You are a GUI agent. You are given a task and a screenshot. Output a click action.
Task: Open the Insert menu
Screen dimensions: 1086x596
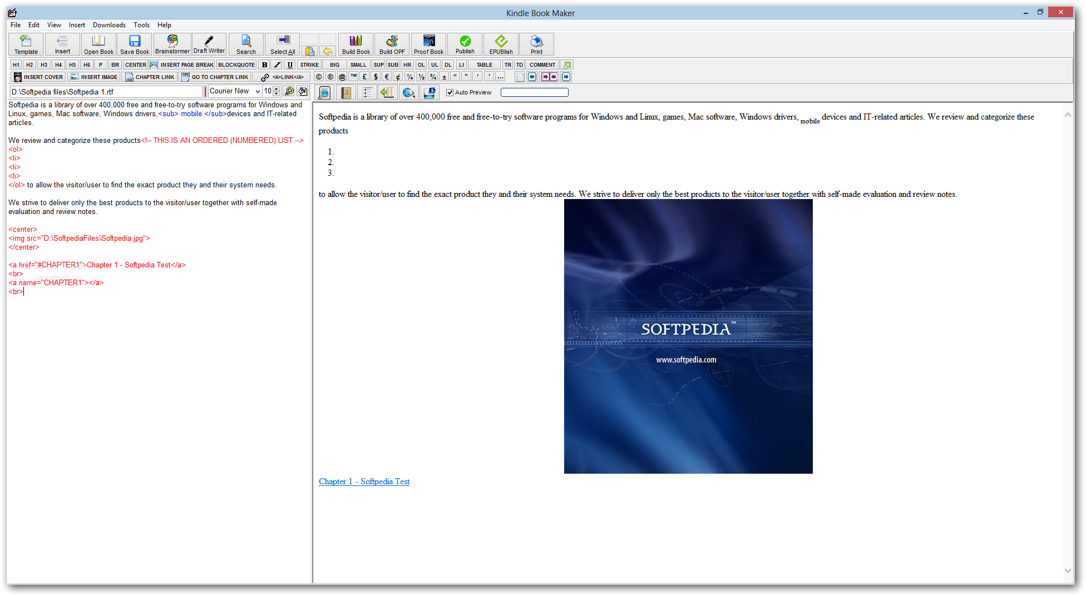77,25
